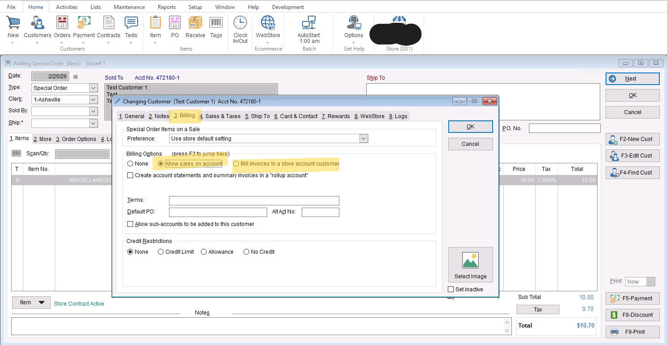Open the date calendar picker icon

(x=75, y=77)
